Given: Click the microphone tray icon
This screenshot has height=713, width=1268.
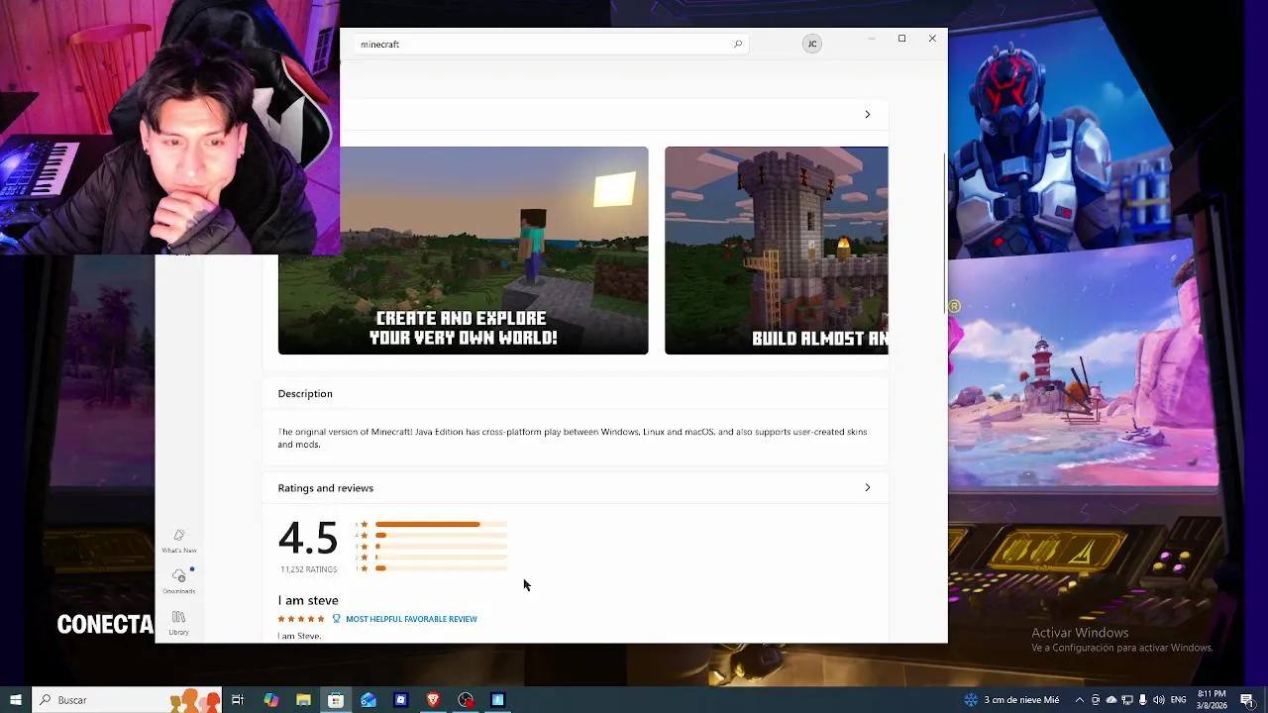Looking at the screenshot, I should click(1142, 700).
